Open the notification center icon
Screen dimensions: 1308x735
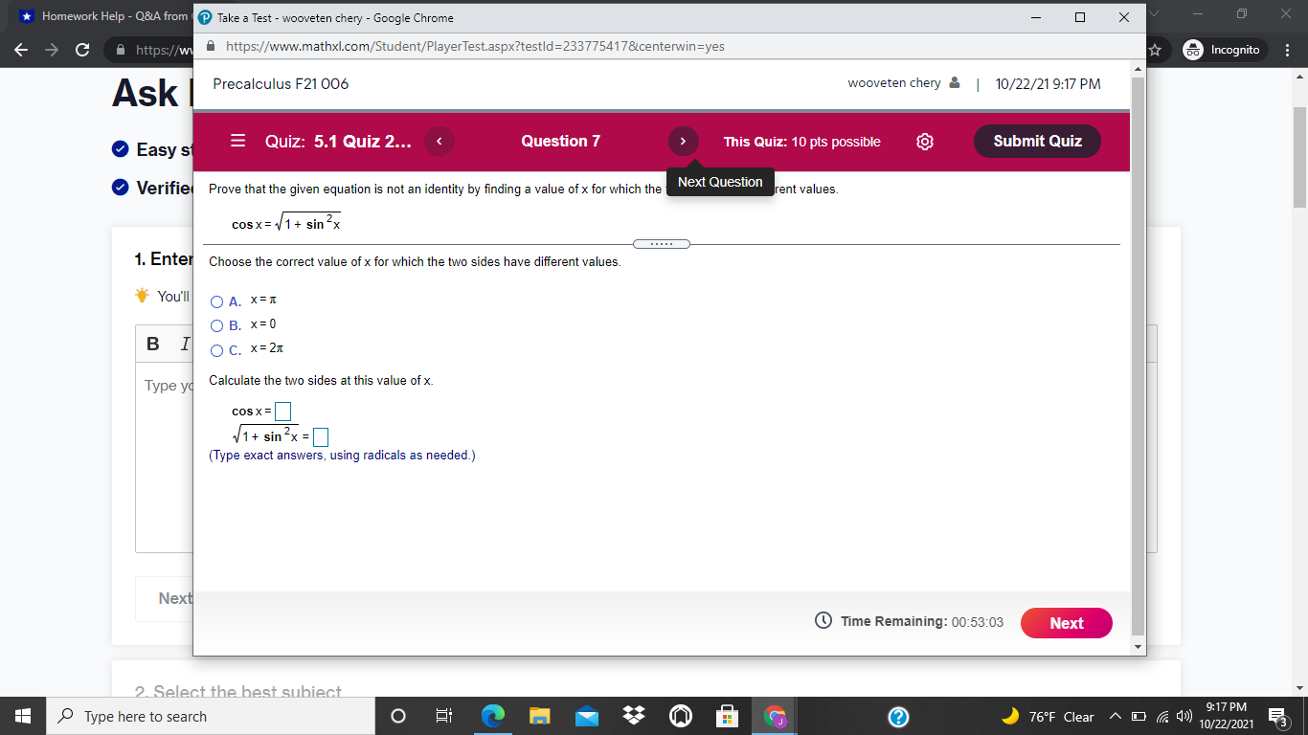[x=1278, y=717]
